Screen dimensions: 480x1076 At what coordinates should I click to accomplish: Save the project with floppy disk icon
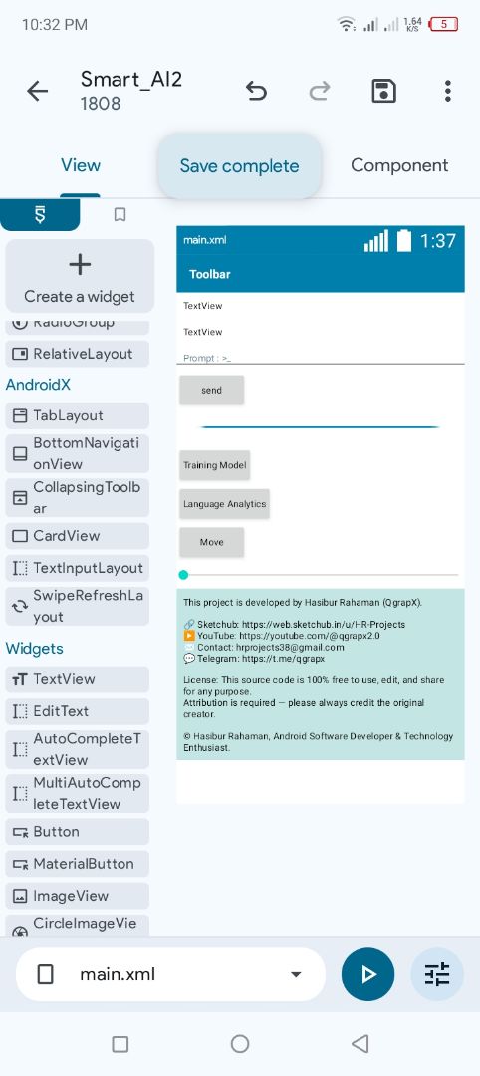384,91
